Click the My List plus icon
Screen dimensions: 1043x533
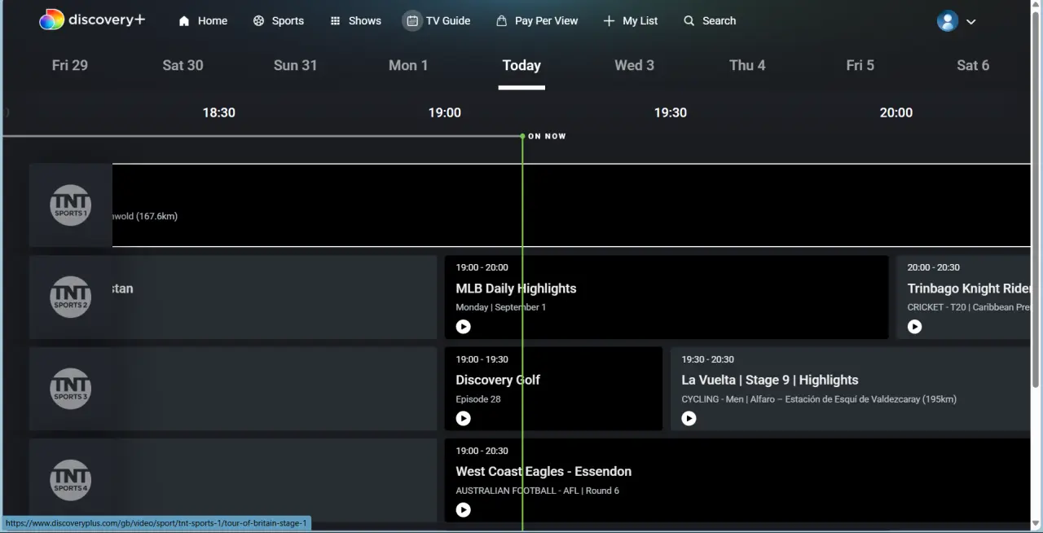pyautogui.click(x=609, y=21)
